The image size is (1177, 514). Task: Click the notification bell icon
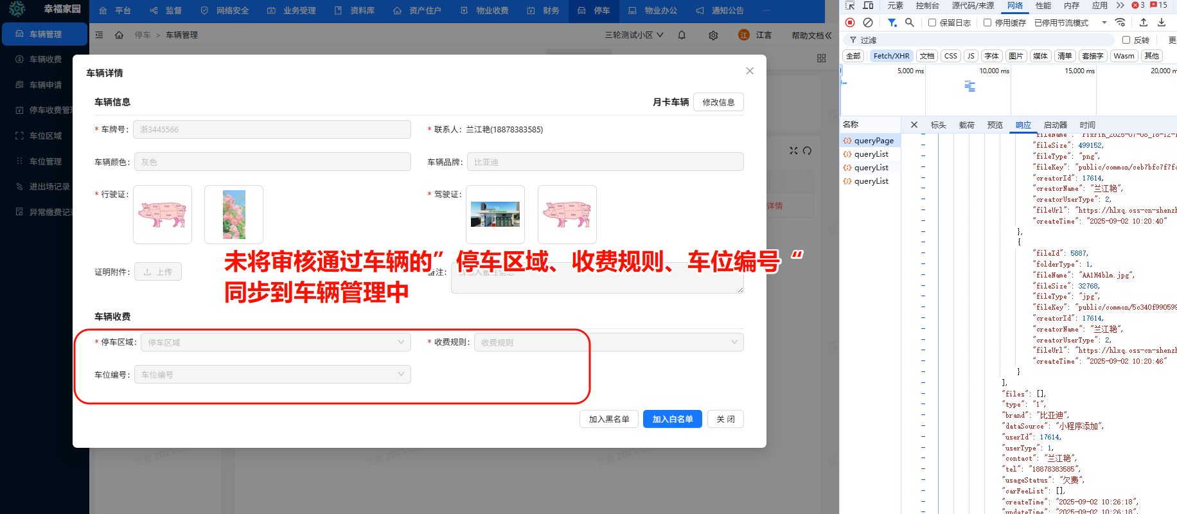tap(682, 35)
